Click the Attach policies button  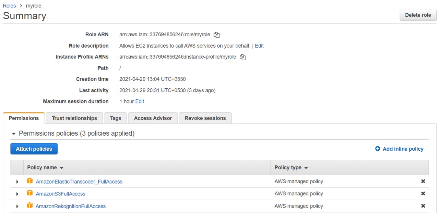click(x=34, y=149)
